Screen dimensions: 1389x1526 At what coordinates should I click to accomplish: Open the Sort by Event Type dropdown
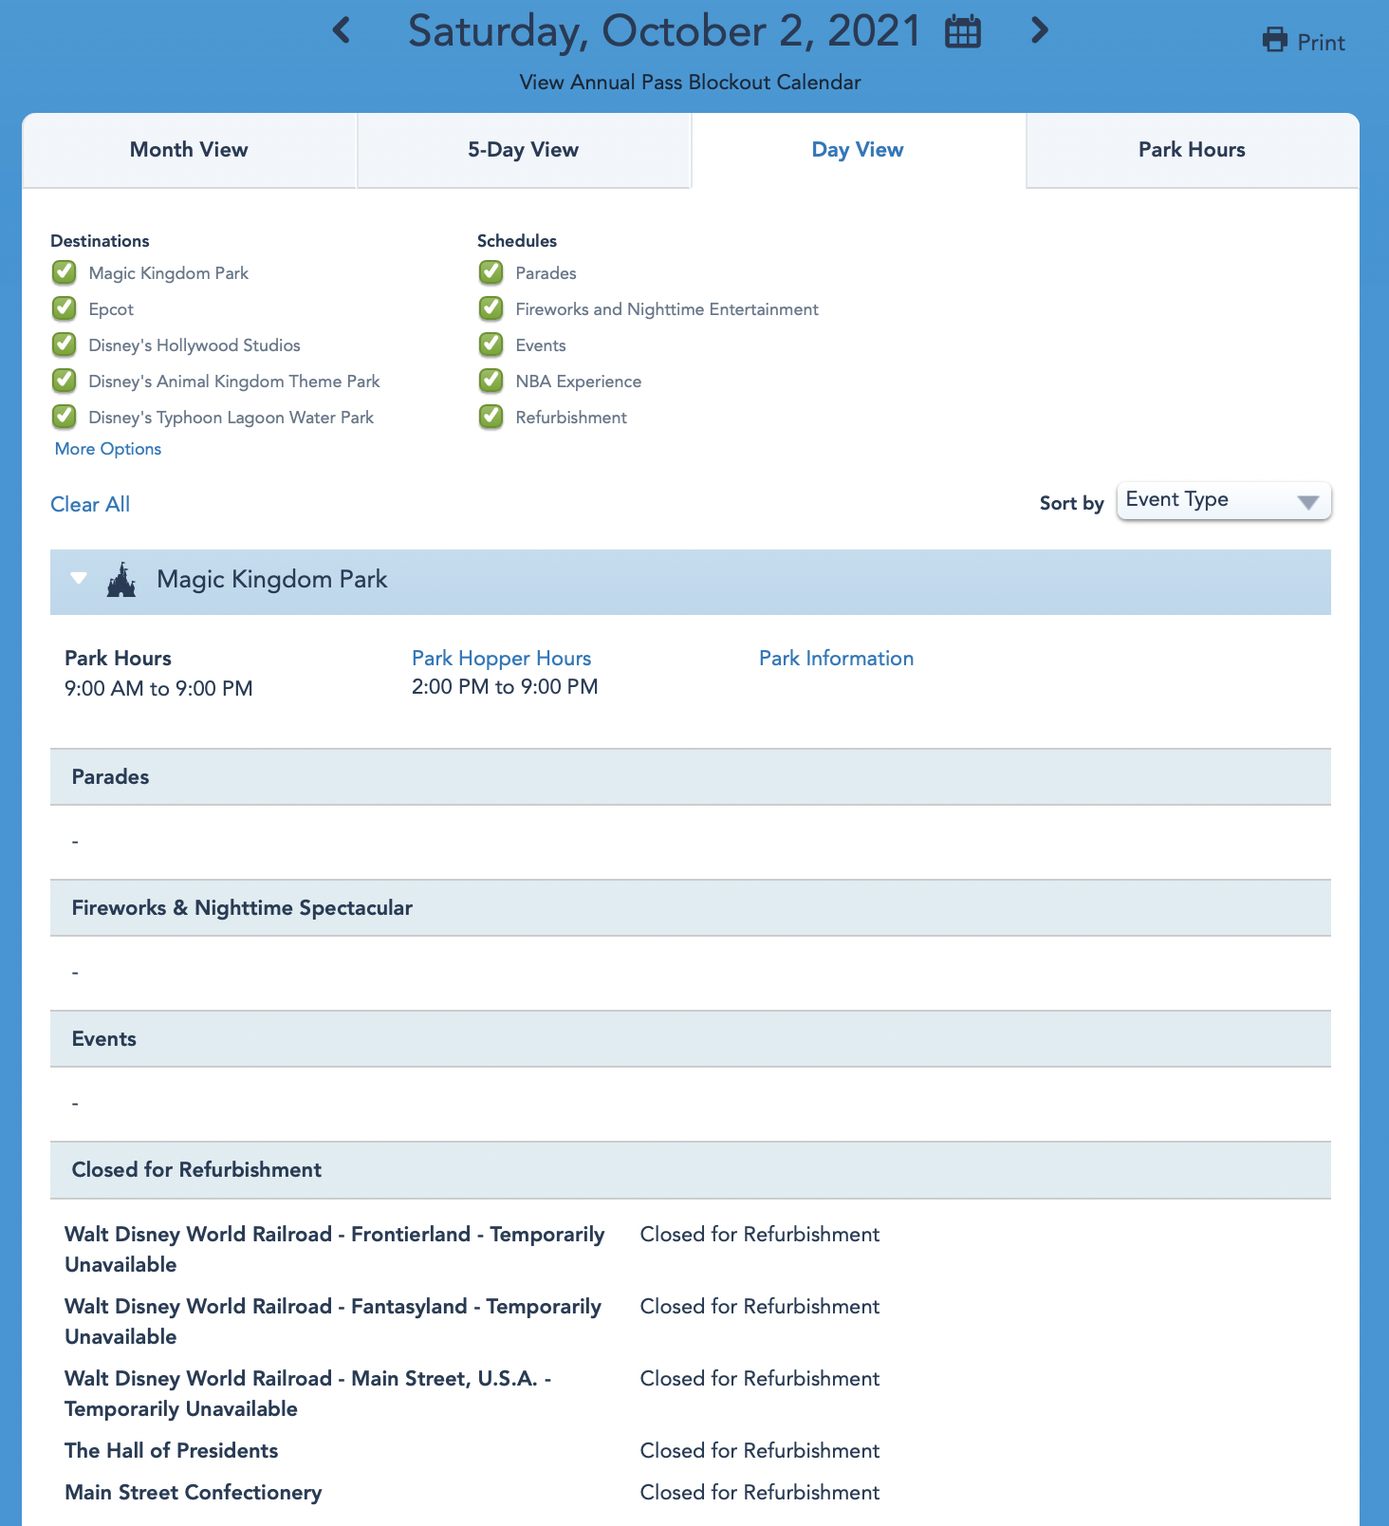click(x=1224, y=501)
